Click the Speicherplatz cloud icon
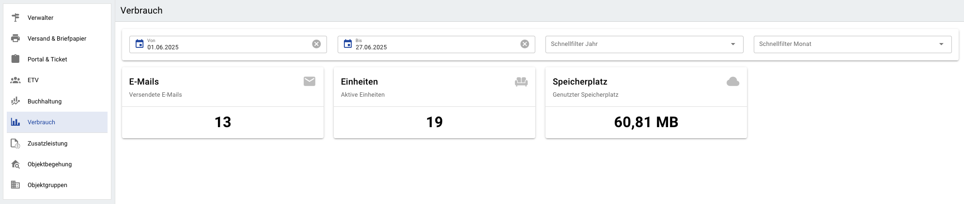The height and width of the screenshot is (204, 964). tap(733, 81)
